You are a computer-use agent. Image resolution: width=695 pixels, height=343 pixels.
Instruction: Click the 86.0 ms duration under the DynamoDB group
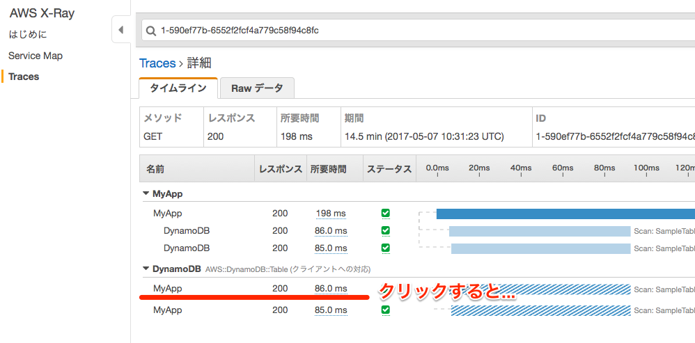click(x=331, y=289)
